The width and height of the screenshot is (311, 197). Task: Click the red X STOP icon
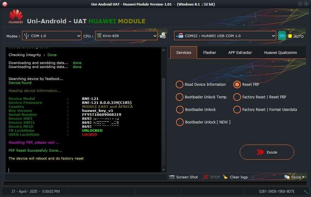pyautogui.click(x=206, y=177)
